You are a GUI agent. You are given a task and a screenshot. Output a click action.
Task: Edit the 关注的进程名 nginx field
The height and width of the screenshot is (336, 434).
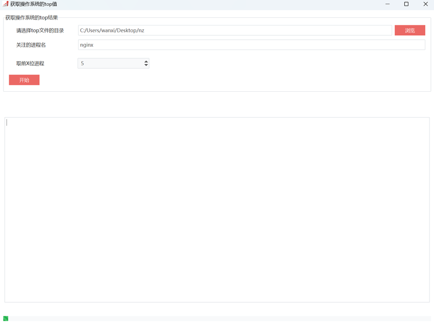(x=251, y=45)
